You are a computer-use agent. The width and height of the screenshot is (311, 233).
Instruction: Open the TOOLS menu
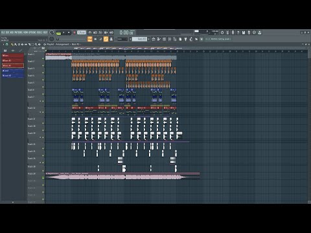tap(40, 32)
